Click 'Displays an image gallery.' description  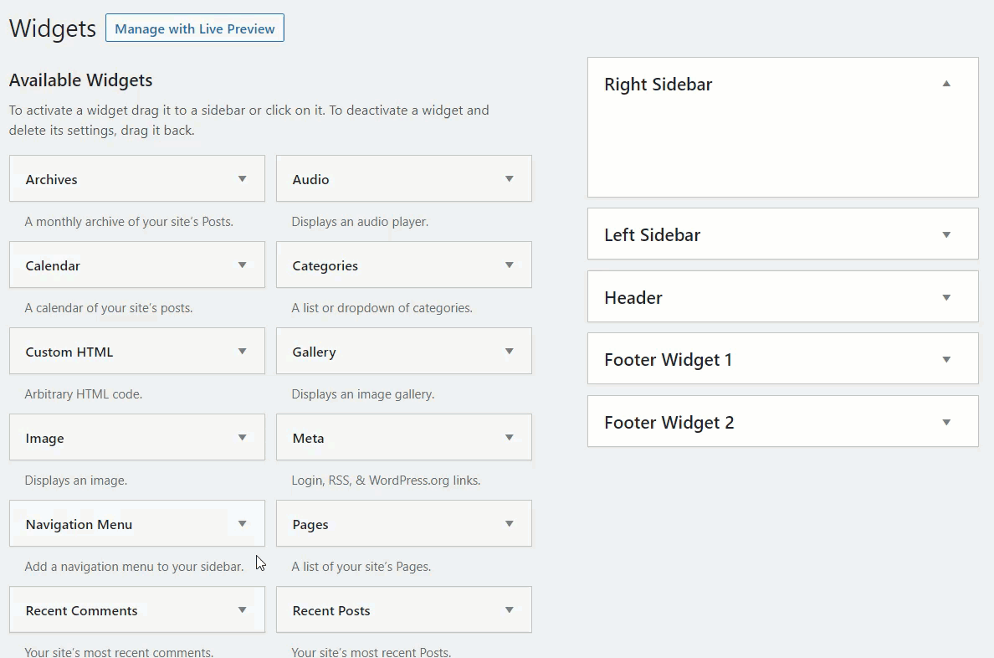[362, 394]
